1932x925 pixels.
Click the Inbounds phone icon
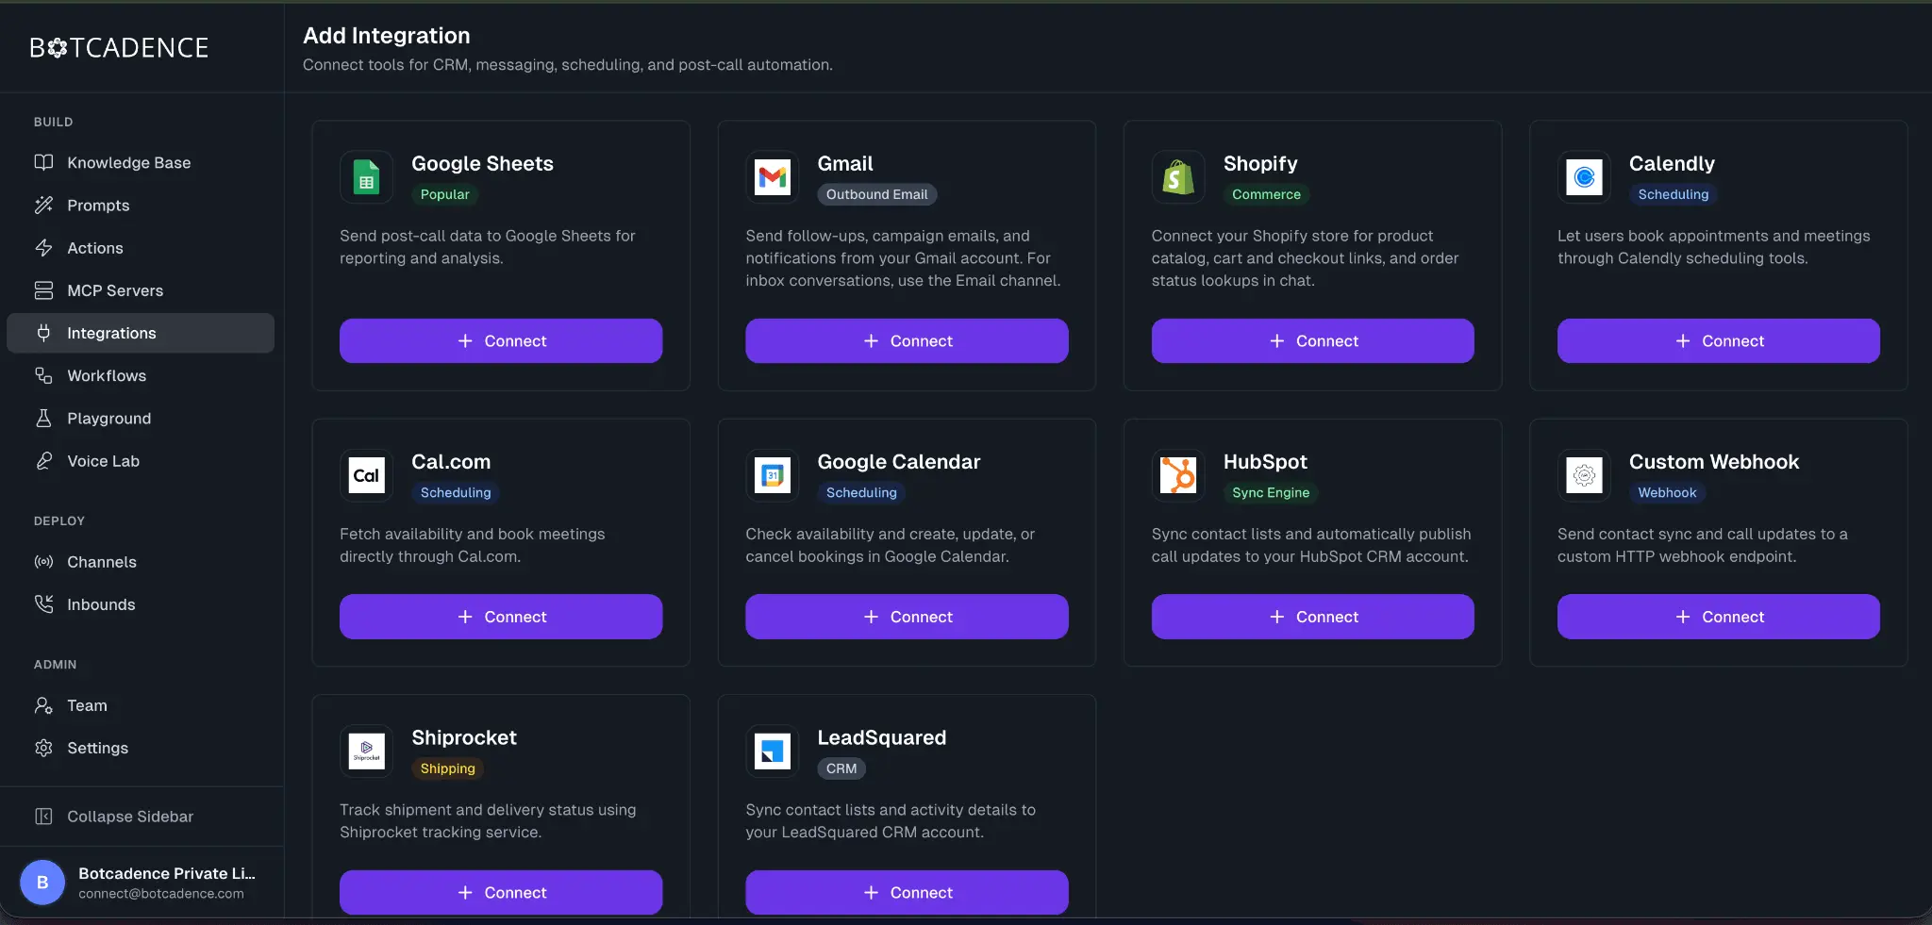pos(43,603)
